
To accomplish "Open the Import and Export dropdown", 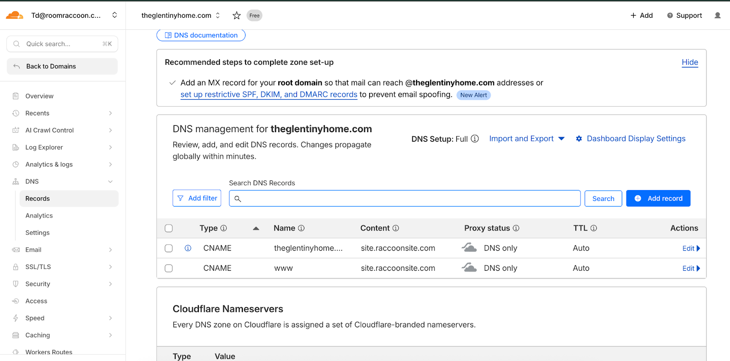I will coord(527,139).
